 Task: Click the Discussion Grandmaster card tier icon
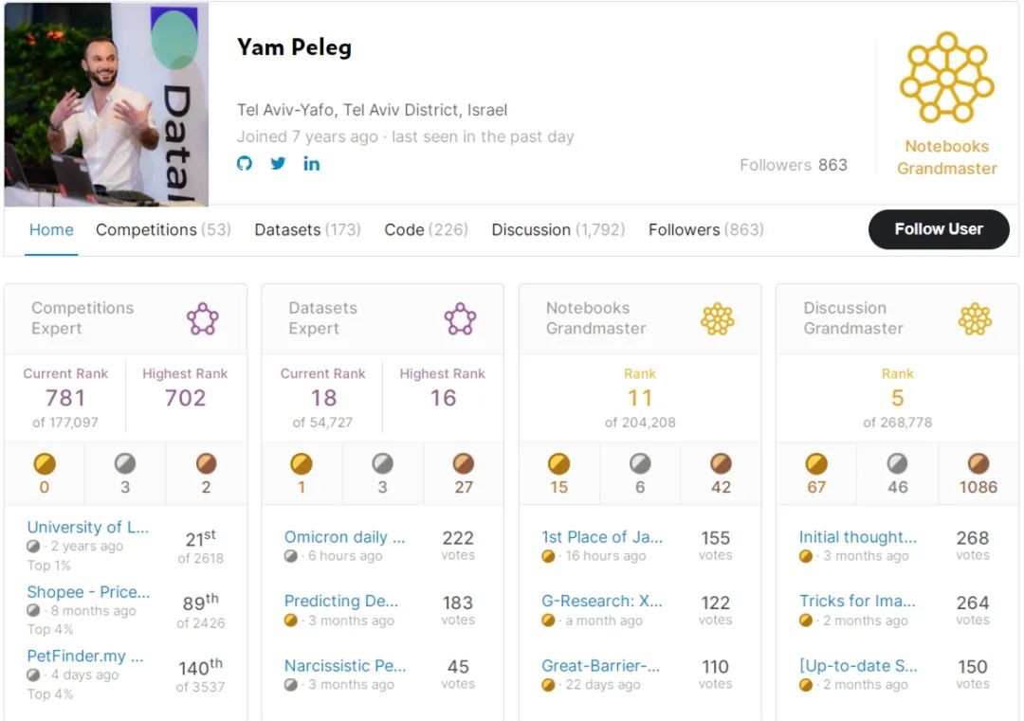[975, 318]
